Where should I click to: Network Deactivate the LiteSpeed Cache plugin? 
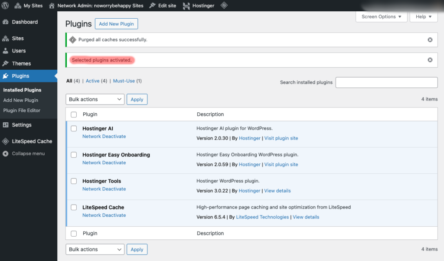104,215
